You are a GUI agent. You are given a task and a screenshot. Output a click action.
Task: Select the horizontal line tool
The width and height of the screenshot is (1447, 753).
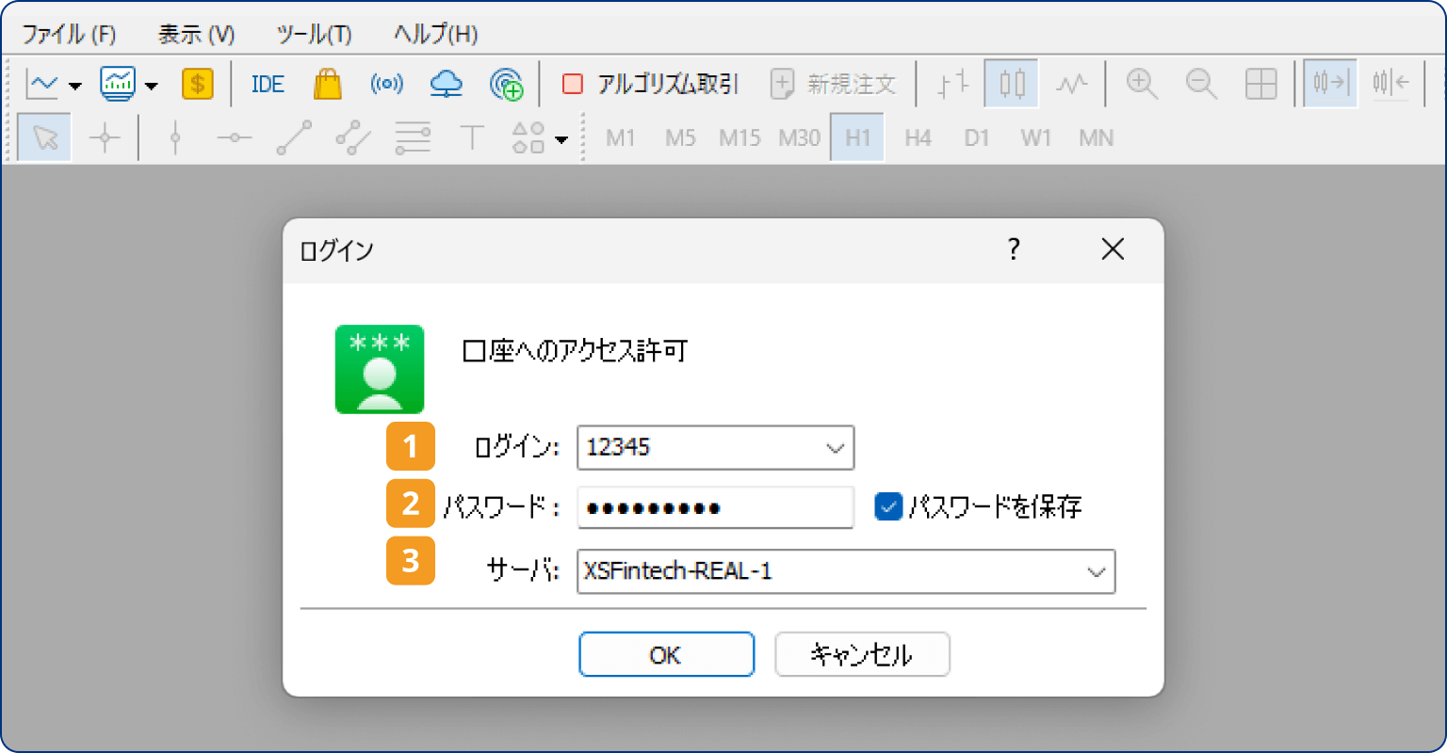click(234, 138)
